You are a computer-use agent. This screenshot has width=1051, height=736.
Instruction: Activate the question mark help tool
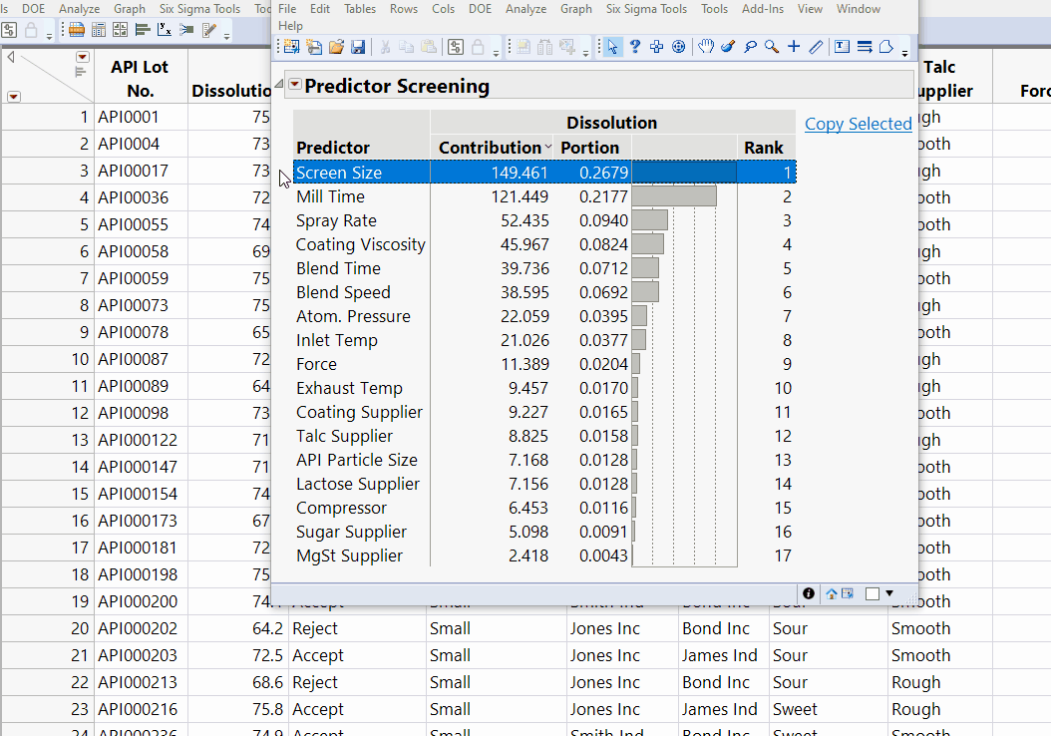tap(635, 47)
